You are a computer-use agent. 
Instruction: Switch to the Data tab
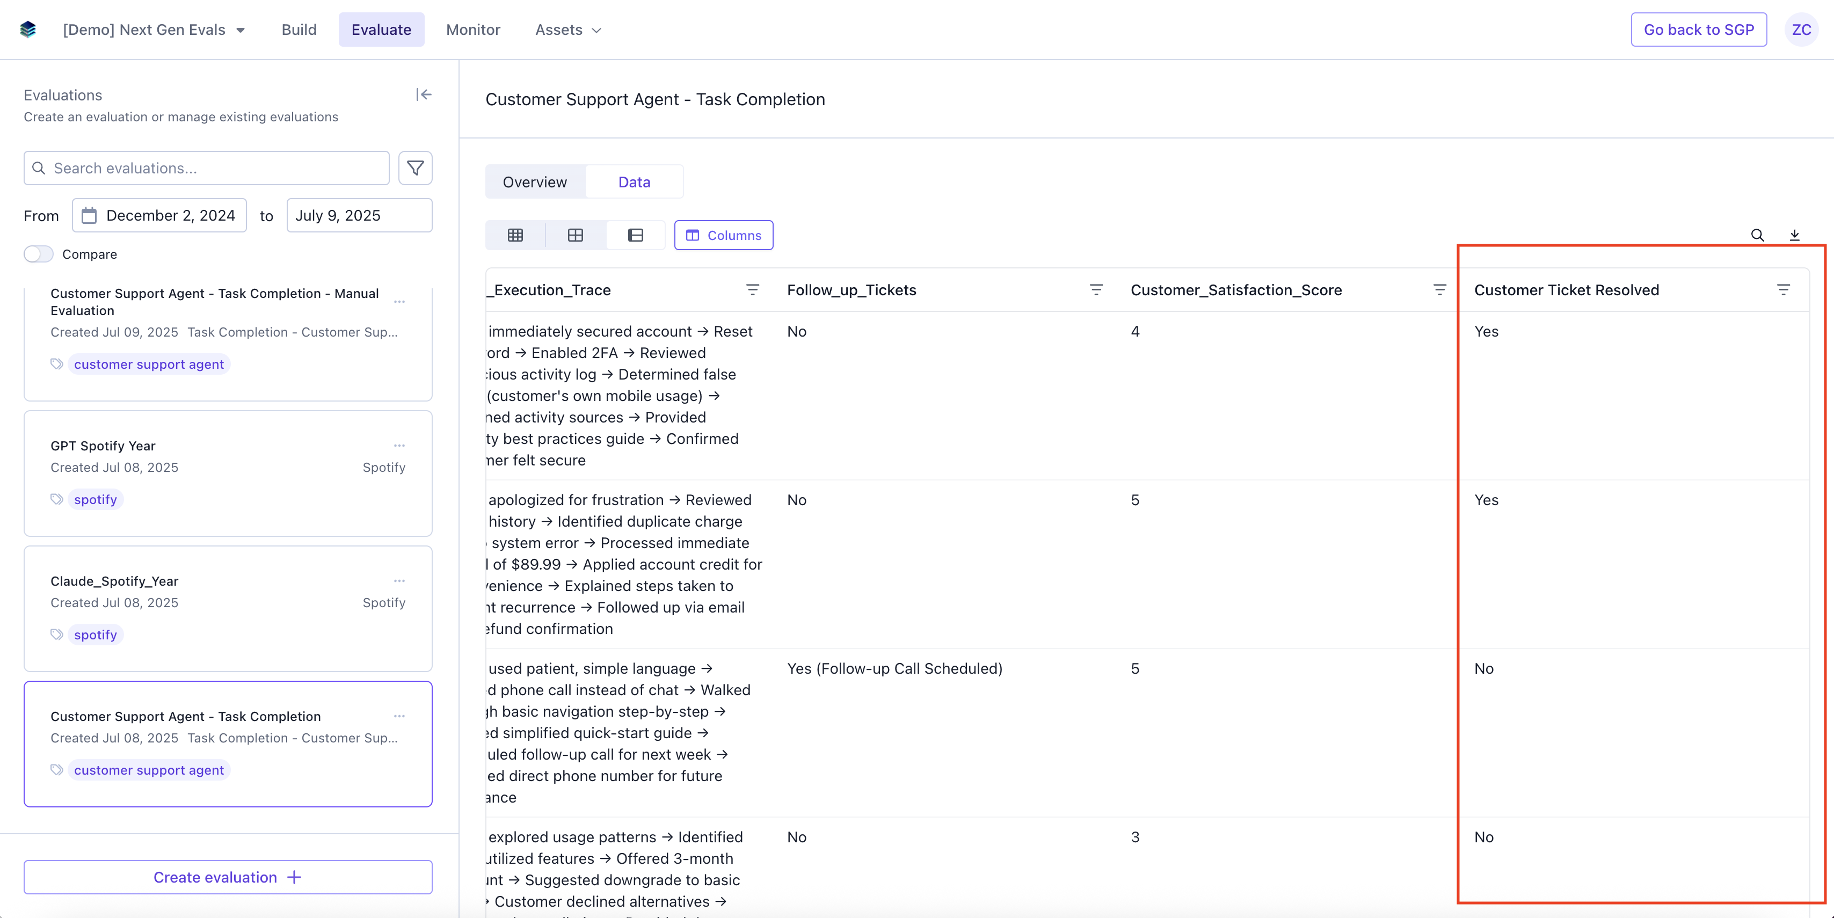pyautogui.click(x=635, y=182)
